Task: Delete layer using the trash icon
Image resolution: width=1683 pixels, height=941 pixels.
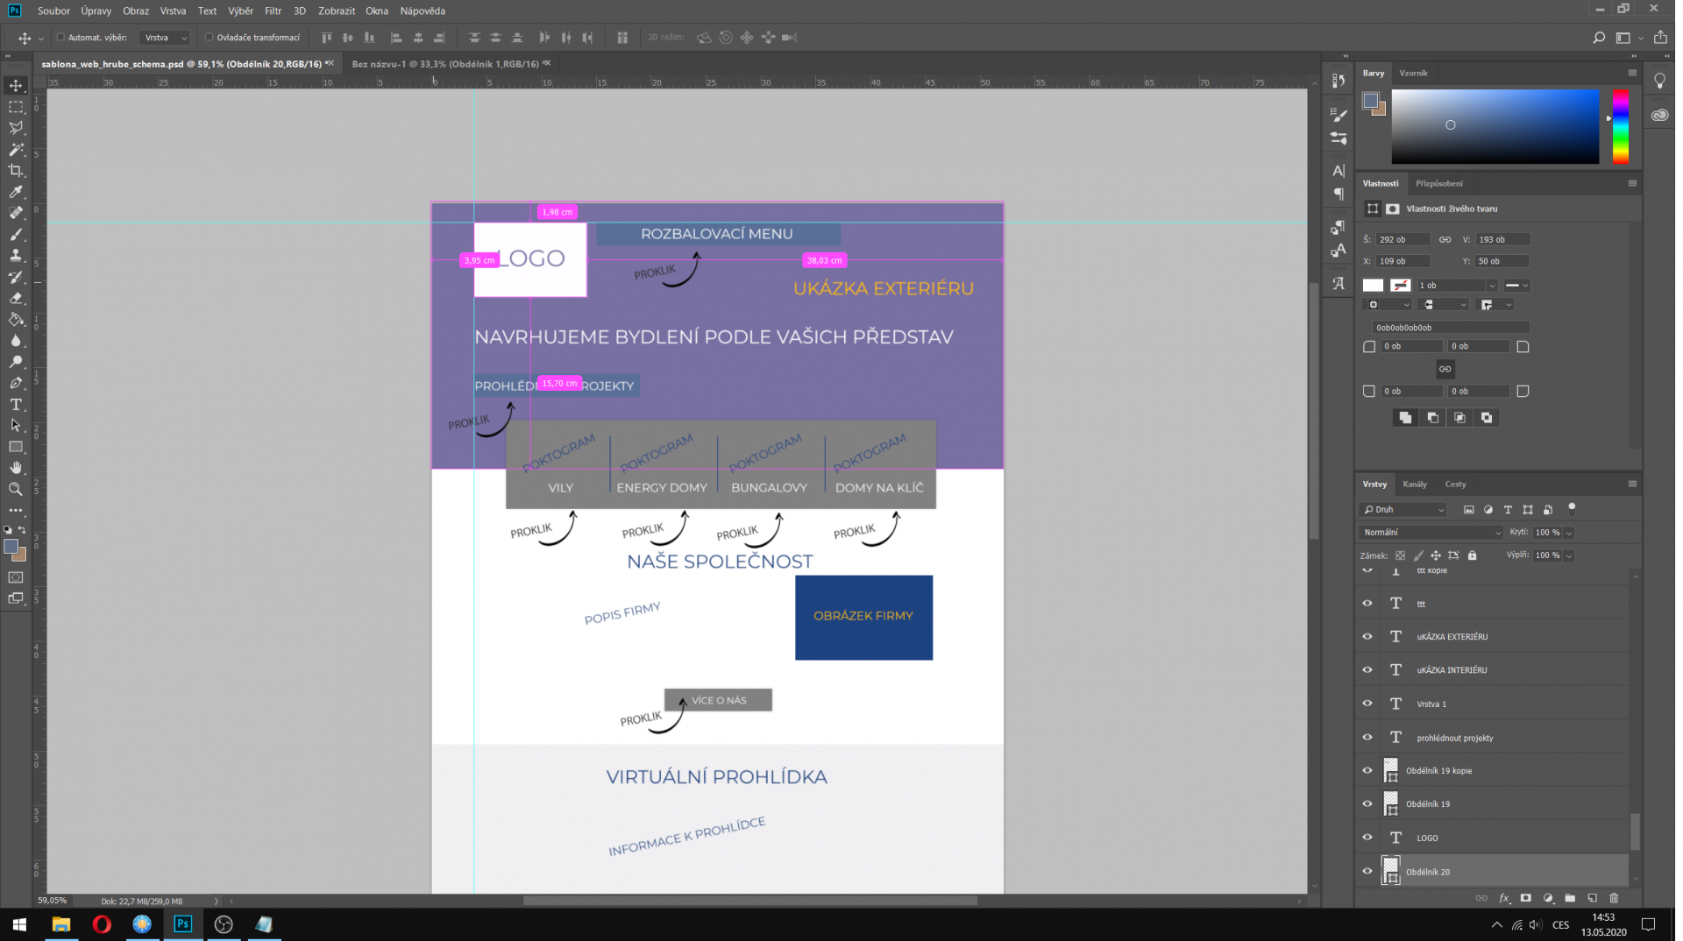Action: point(1614,898)
